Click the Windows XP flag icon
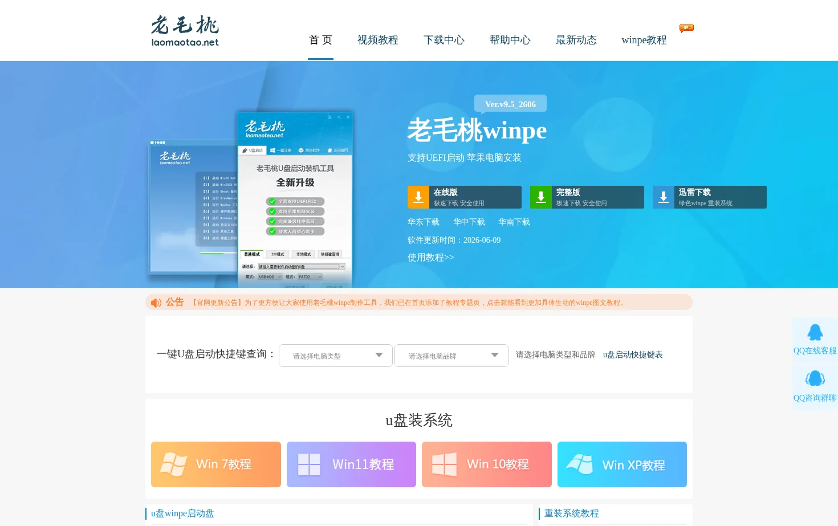 tap(580, 464)
